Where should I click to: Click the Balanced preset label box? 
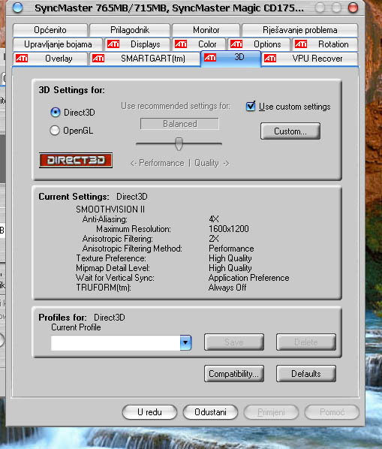coord(179,124)
